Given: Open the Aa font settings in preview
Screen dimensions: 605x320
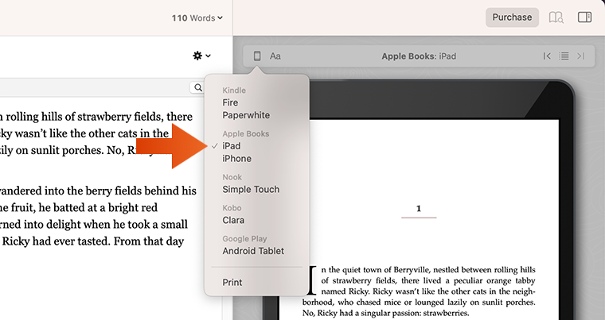Looking at the screenshot, I should coord(275,56).
